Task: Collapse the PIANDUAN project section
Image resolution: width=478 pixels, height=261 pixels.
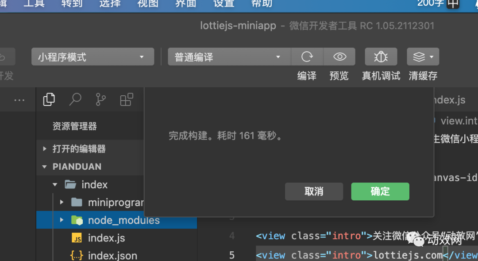Action: click(45, 167)
